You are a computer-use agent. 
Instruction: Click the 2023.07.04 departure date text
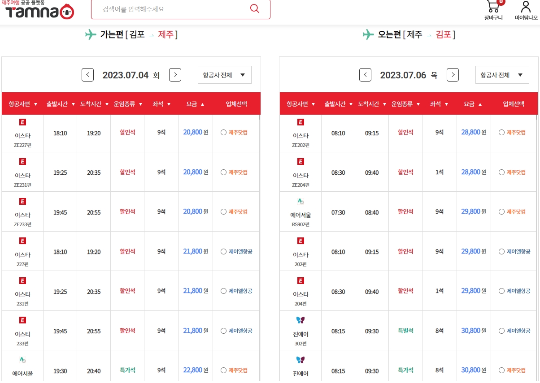[126, 75]
